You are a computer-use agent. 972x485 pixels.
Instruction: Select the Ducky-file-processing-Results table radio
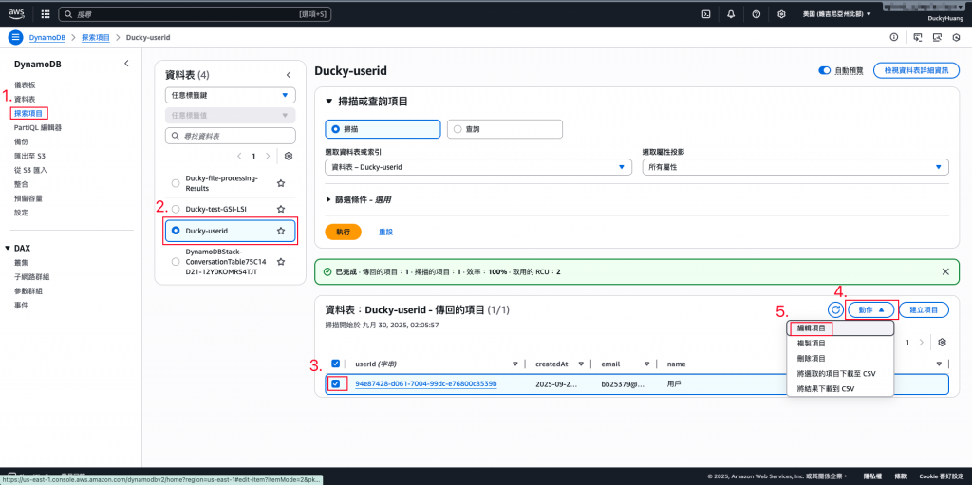pos(176,183)
